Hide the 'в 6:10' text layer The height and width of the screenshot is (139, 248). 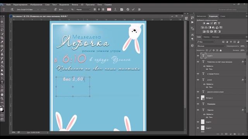point(198,80)
